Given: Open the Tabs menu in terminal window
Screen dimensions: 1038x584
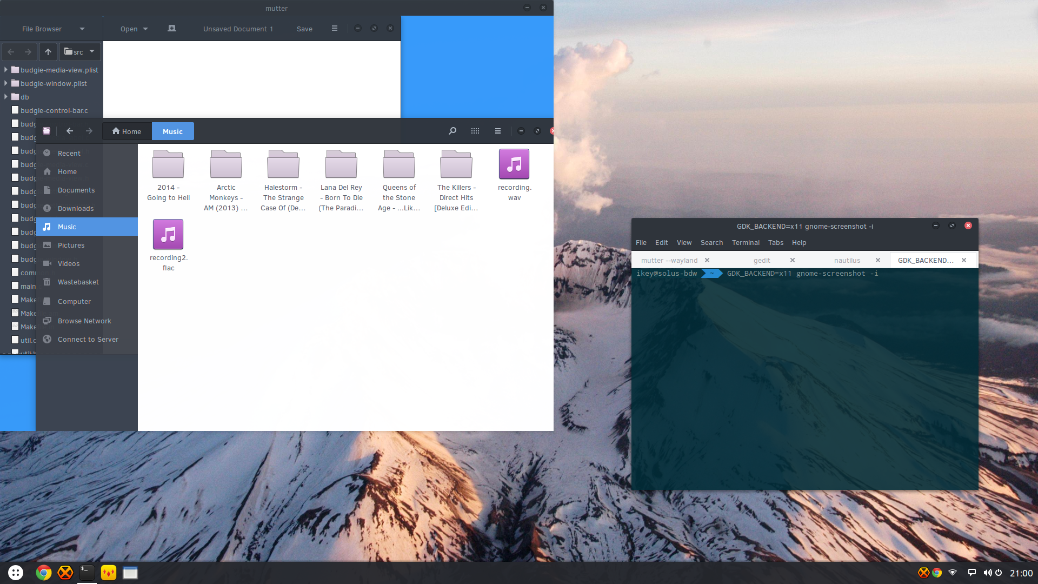Looking at the screenshot, I should (775, 243).
